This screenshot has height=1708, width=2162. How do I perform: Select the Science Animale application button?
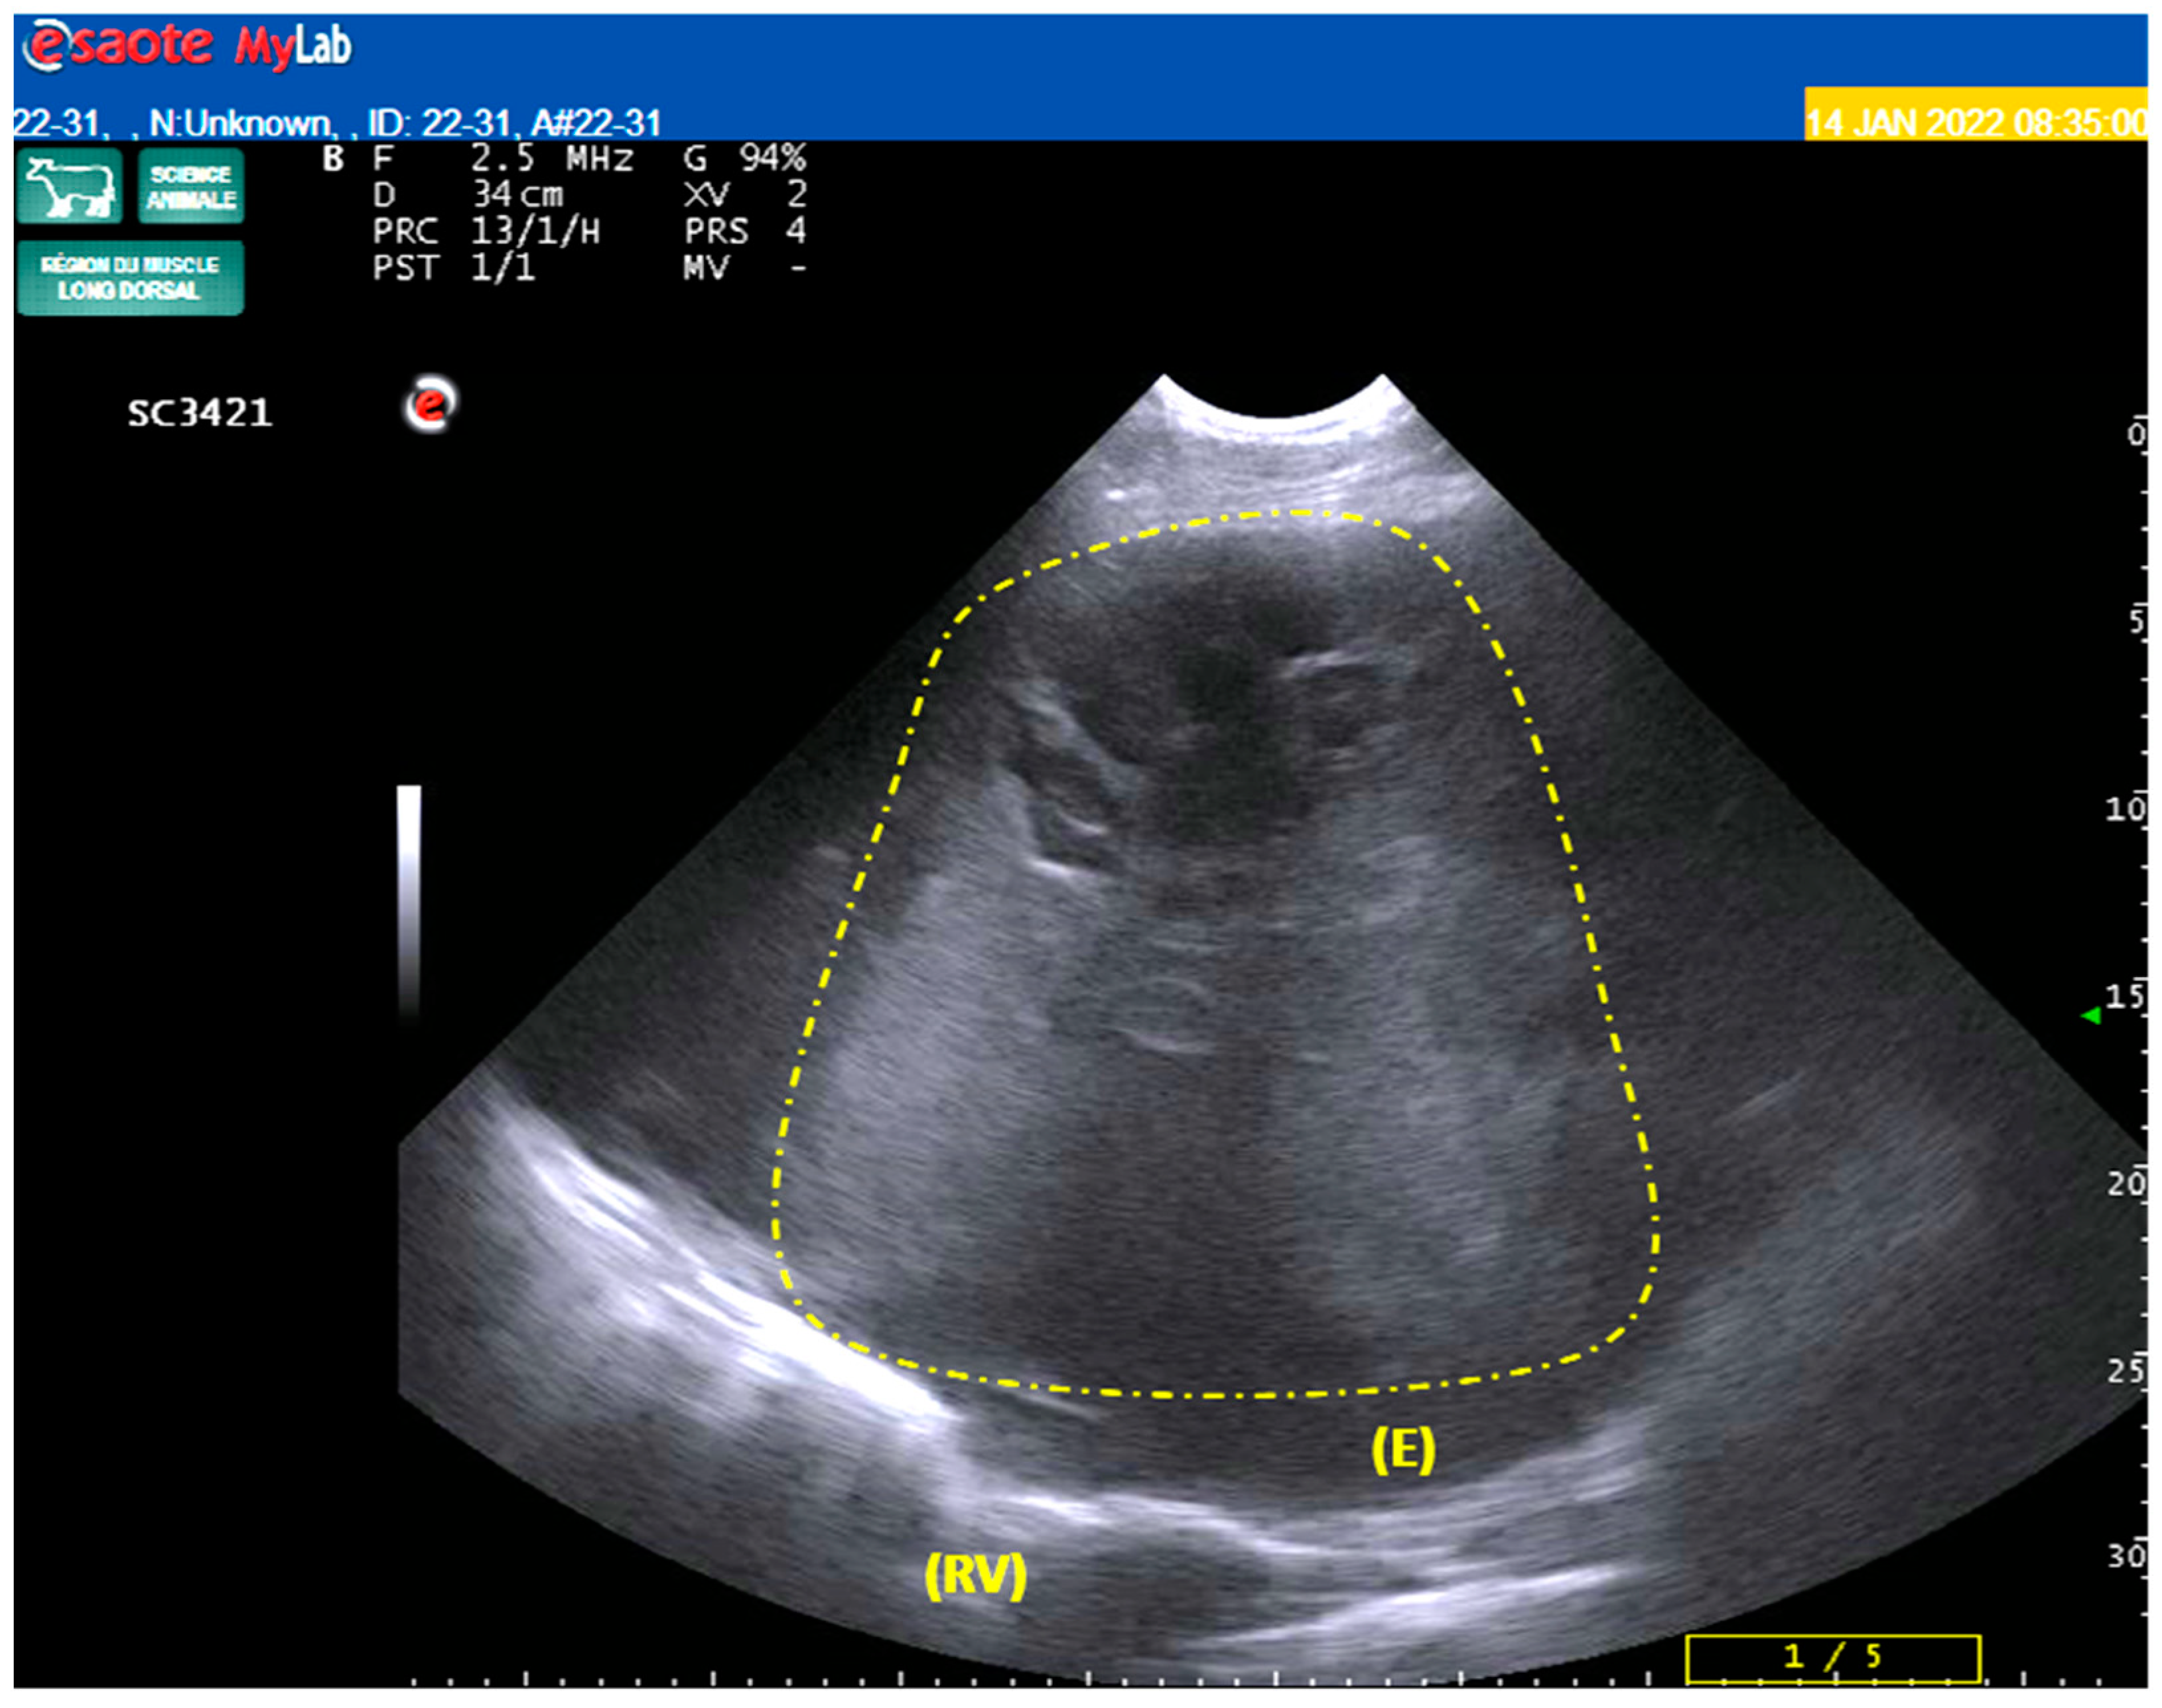(191, 186)
